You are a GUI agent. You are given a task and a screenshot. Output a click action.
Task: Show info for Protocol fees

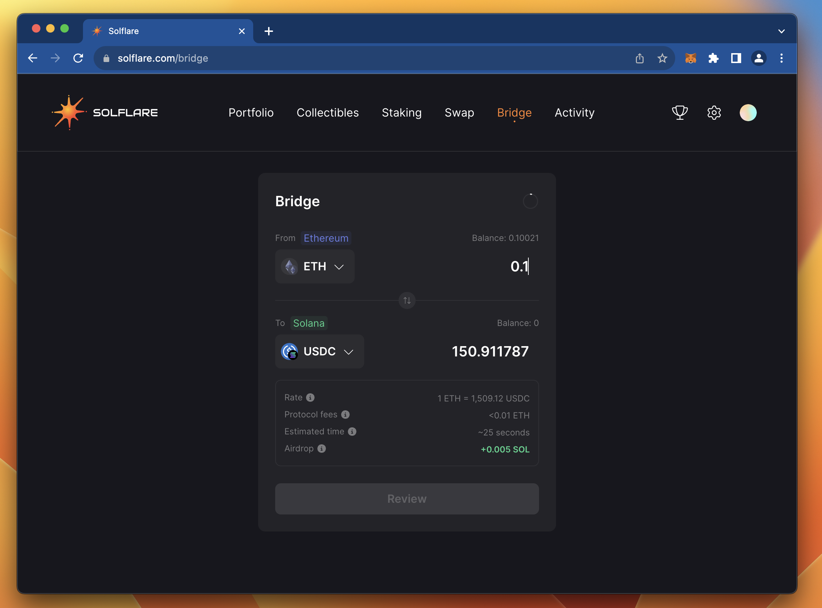(345, 415)
